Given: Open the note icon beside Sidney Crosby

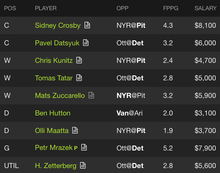Looking at the screenshot, I should click(87, 25).
